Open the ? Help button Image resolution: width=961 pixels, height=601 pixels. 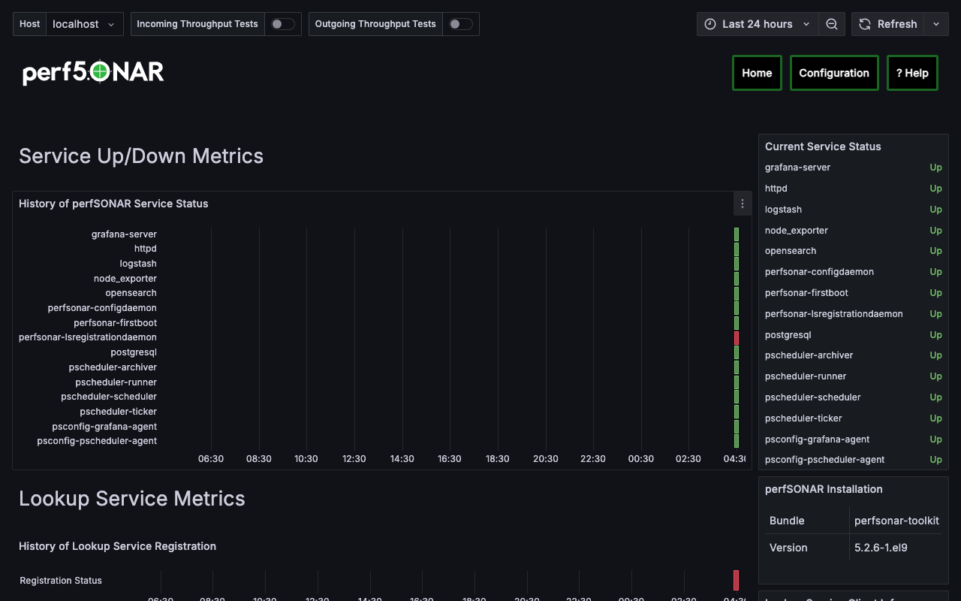point(912,73)
